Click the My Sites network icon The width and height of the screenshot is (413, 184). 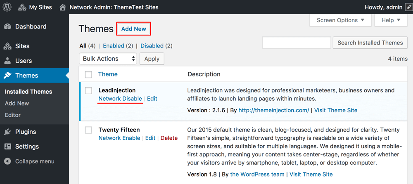pos(22,7)
